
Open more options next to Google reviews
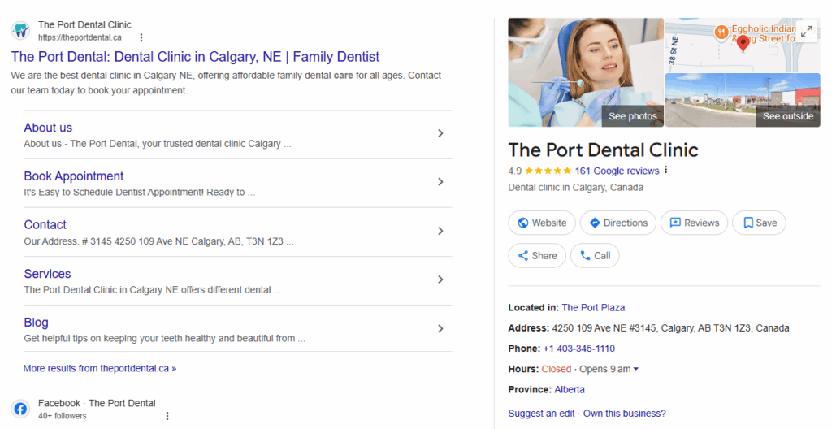pos(666,171)
